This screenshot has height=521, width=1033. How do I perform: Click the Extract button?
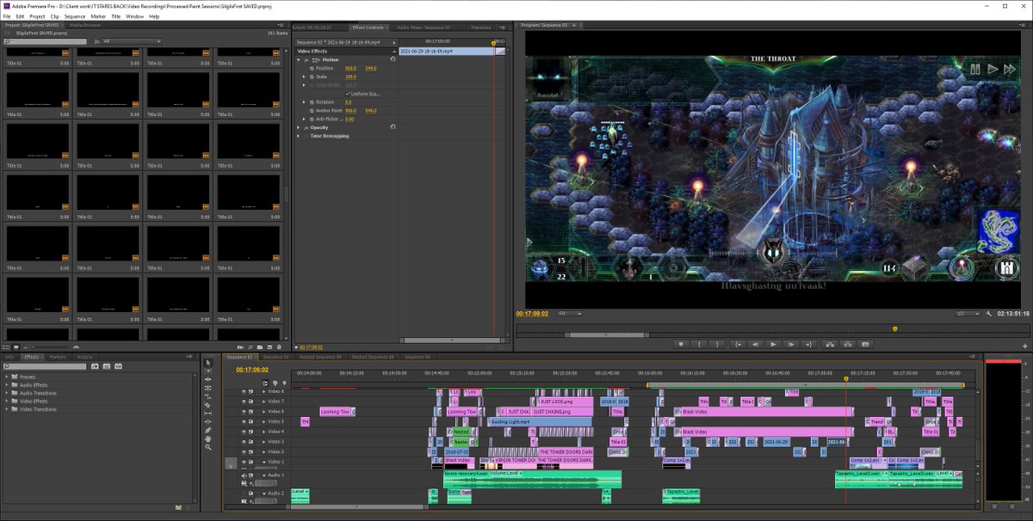(x=846, y=344)
